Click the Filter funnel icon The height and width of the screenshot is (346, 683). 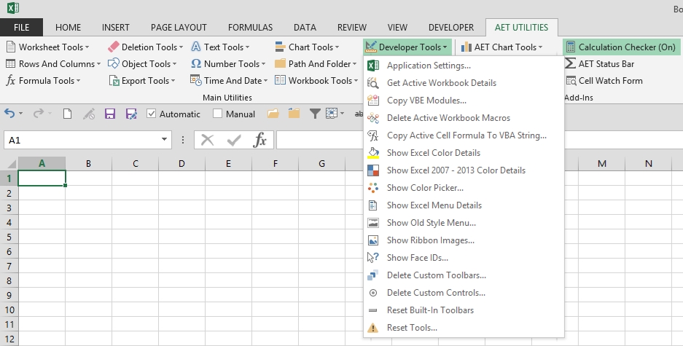click(x=314, y=114)
